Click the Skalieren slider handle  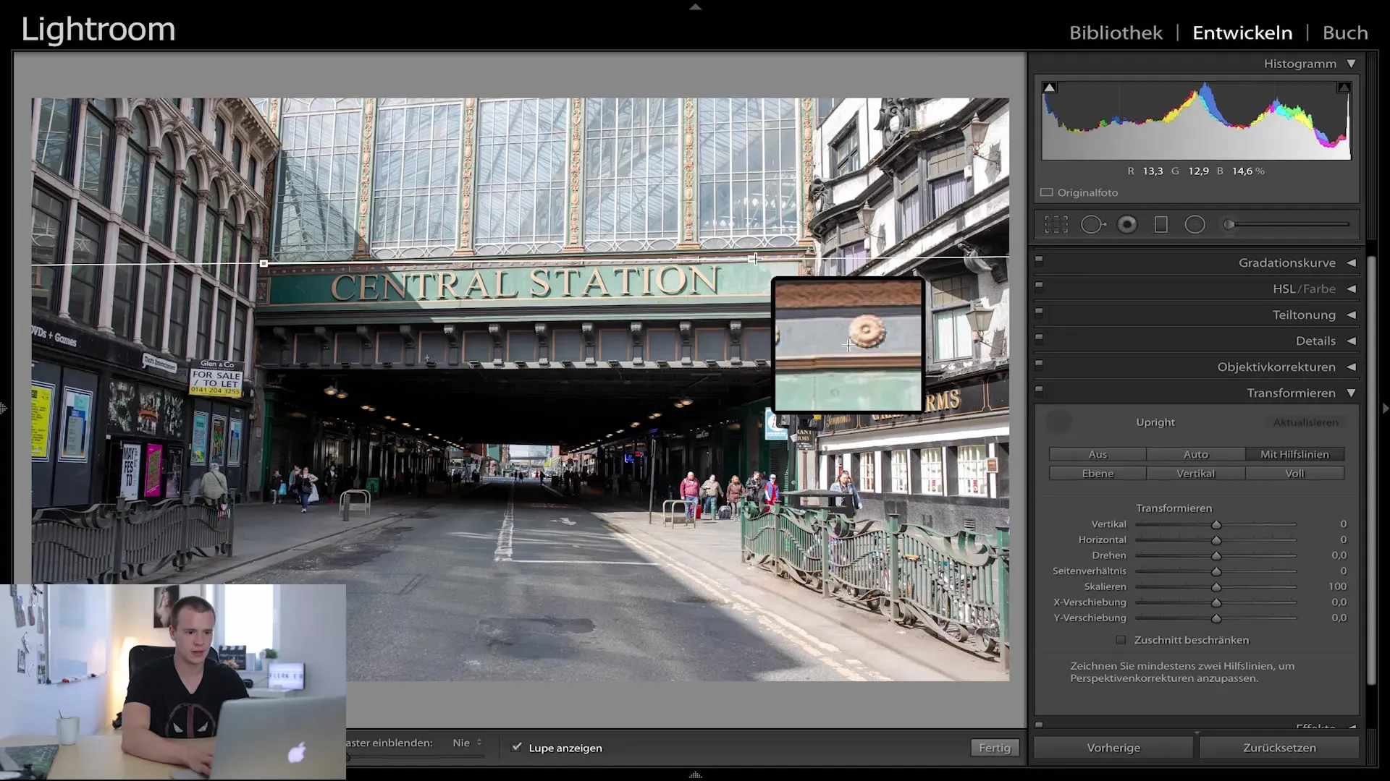click(1216, 587)
